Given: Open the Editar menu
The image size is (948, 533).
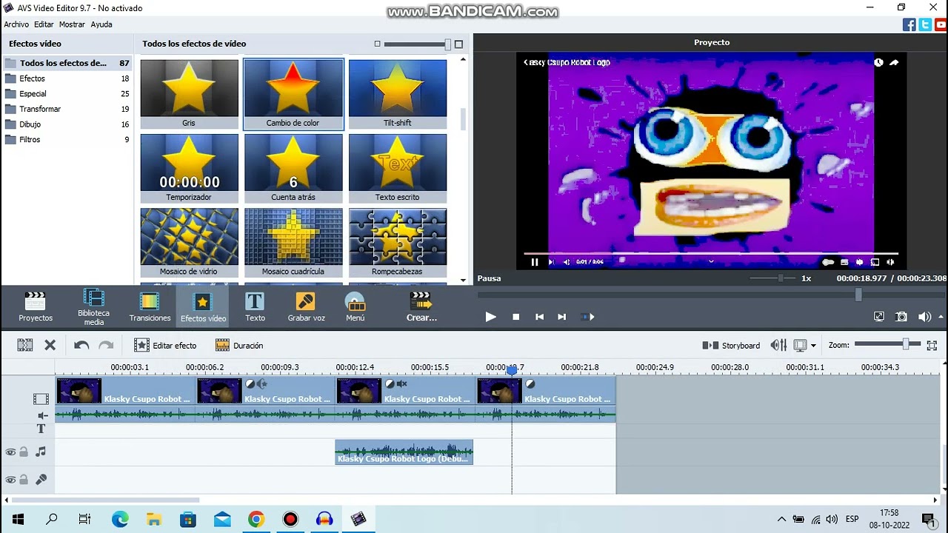Looking at the screenshot, I should 44,24.
